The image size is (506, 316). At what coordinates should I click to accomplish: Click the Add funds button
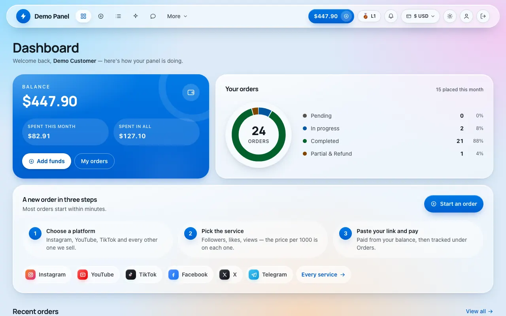pos(47,161)
